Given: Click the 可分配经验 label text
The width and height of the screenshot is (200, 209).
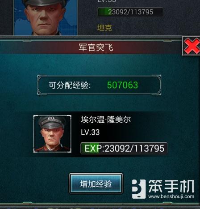Looking at the screenshot, I should coord(70,85).
